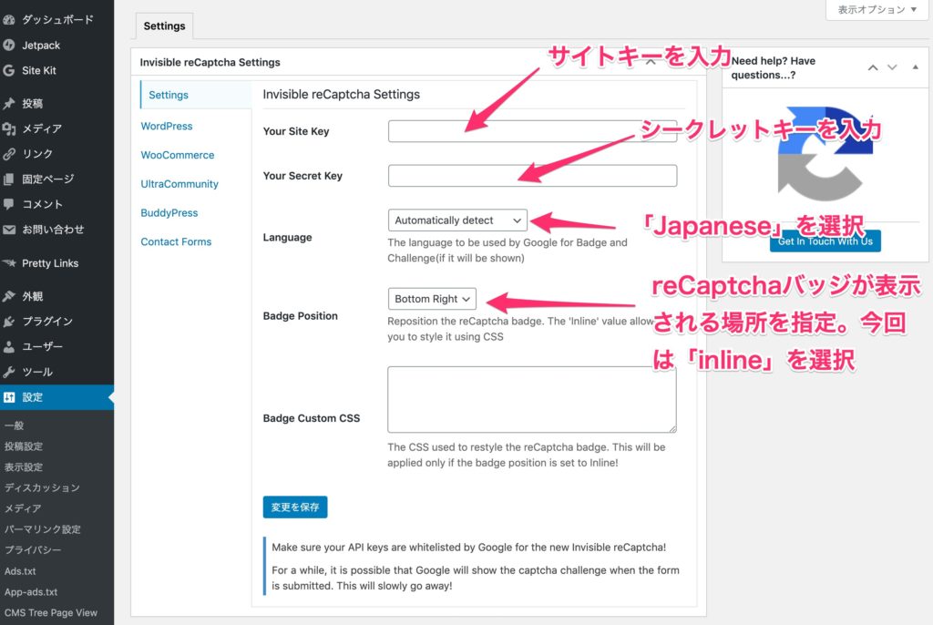Viewport: 933px width, 625px height.
Task: Open the Language dropdown
Action: (457, 220)
